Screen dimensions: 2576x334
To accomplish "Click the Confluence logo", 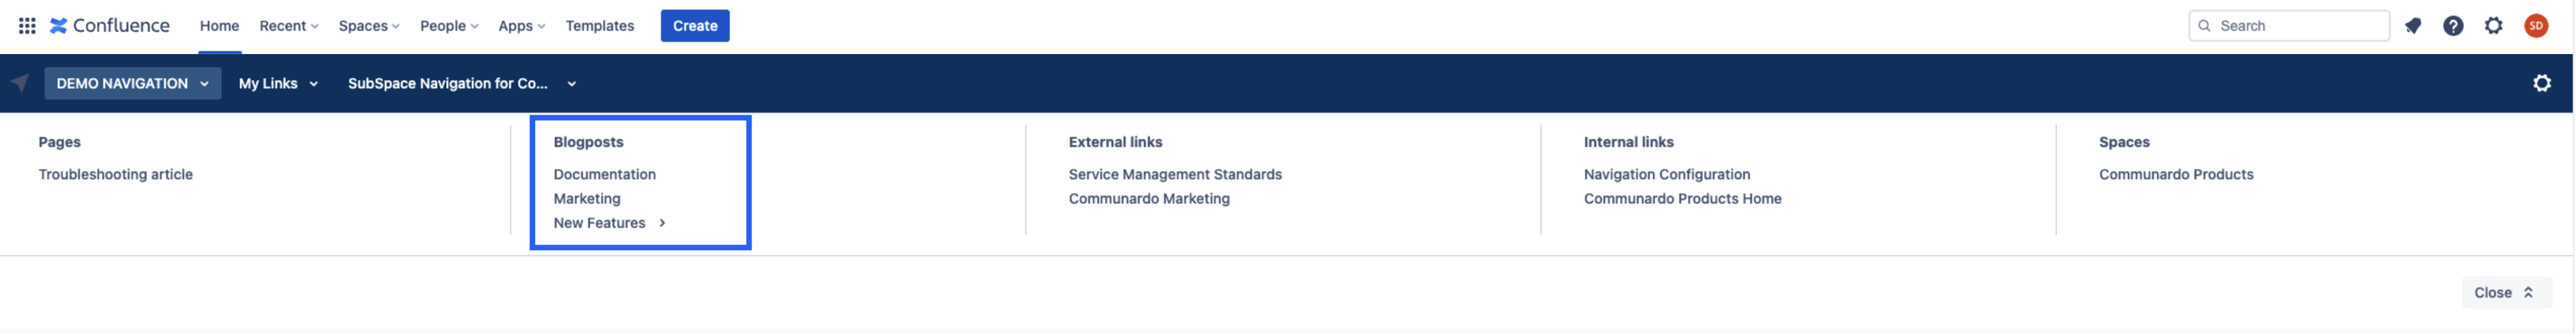I will click(110, 26).
